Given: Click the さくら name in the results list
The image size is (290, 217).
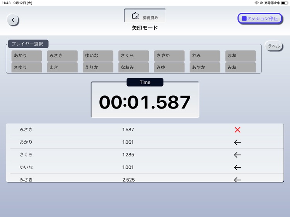Looking at the screenshot, I should click(x=26, y=155).
